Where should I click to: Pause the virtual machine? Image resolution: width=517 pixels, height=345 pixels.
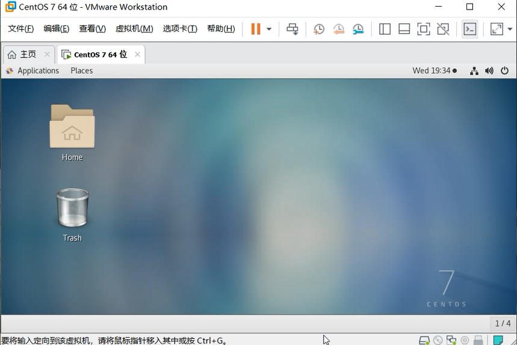[256, 29]
